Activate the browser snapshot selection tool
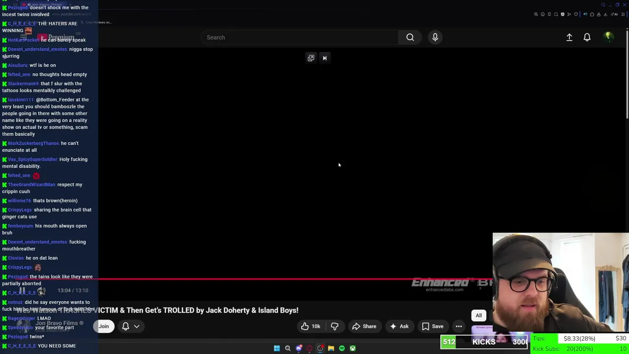 [556, 14]
